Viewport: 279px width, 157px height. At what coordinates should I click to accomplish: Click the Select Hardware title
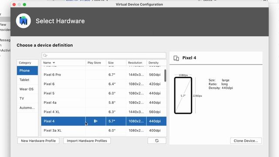point(60,21)
